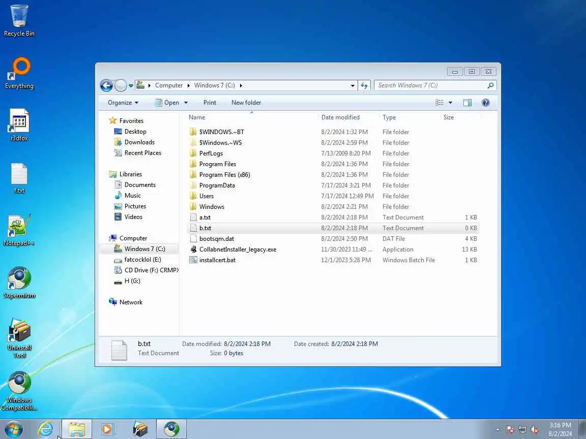586x439 pixels.
Task: Select the Notepad++ desktop shortcut
Action: coord(19,230)
